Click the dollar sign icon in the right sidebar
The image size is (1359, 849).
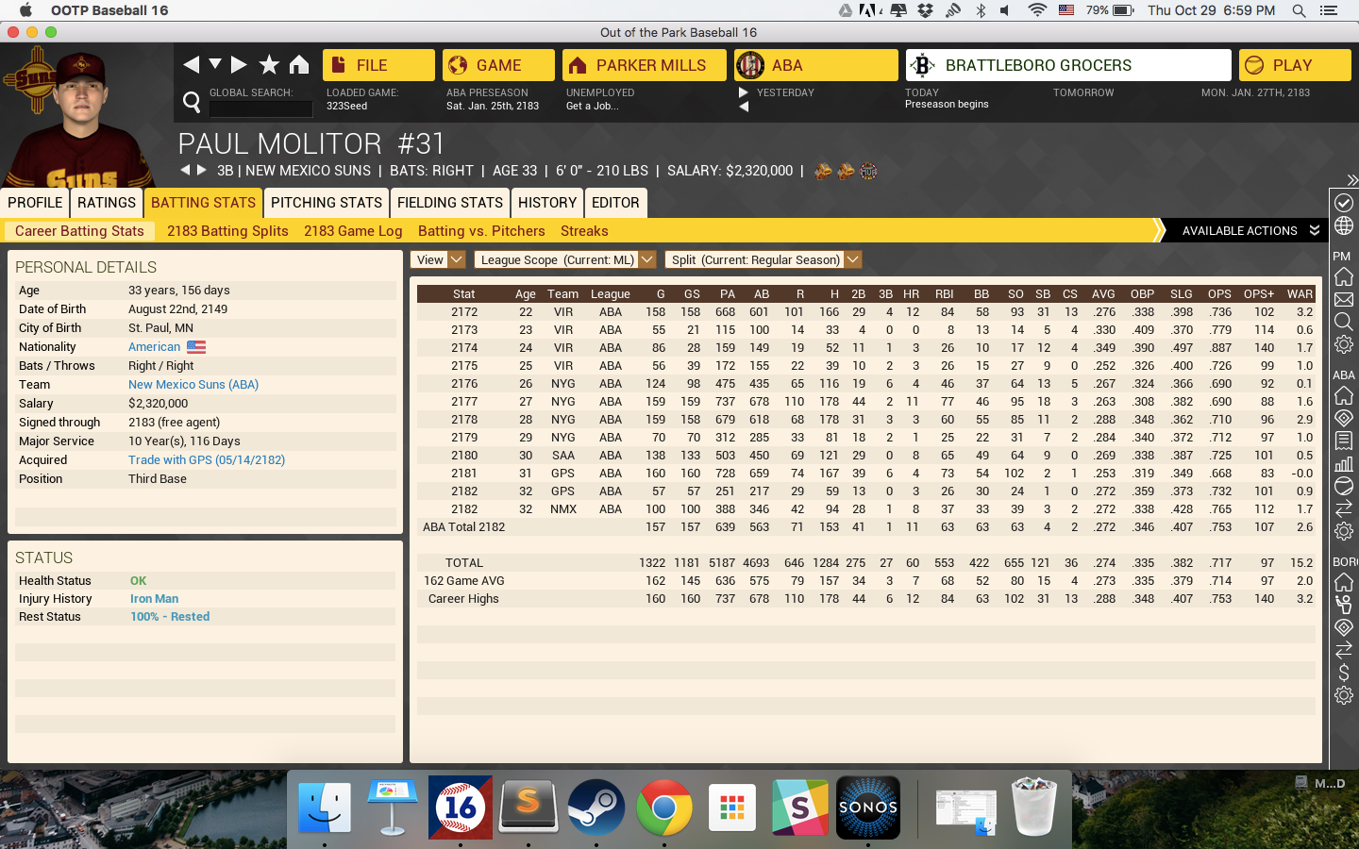click(x=1344, y=673)
